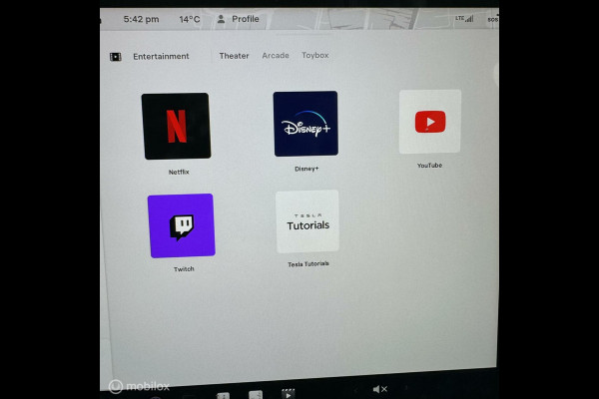599x399 pixels.
Task: Open the Netflix app
Action: coord(176,126)
